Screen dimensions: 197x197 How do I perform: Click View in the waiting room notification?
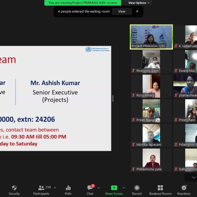[x=122, y=12]
